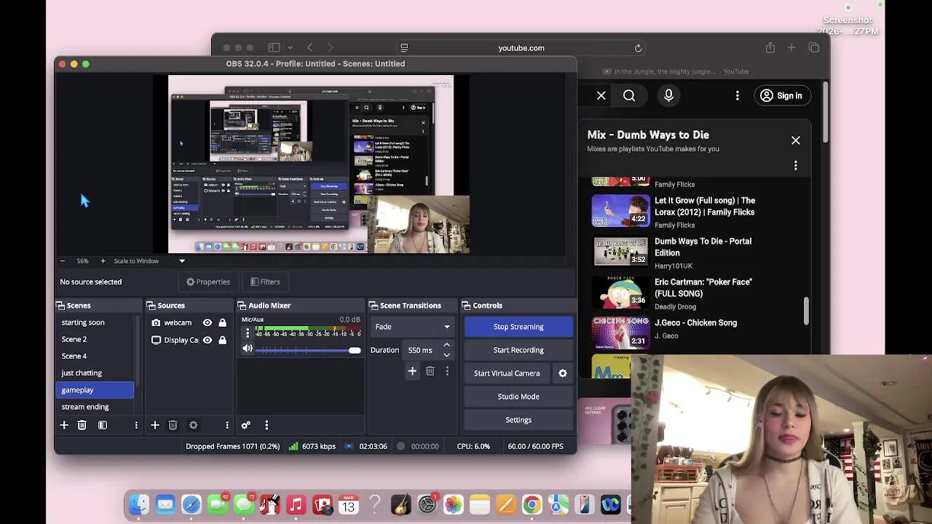This screenshot has height=524, width=932.
Task: Toggle webcam source visibility eye
Action: 208,322
